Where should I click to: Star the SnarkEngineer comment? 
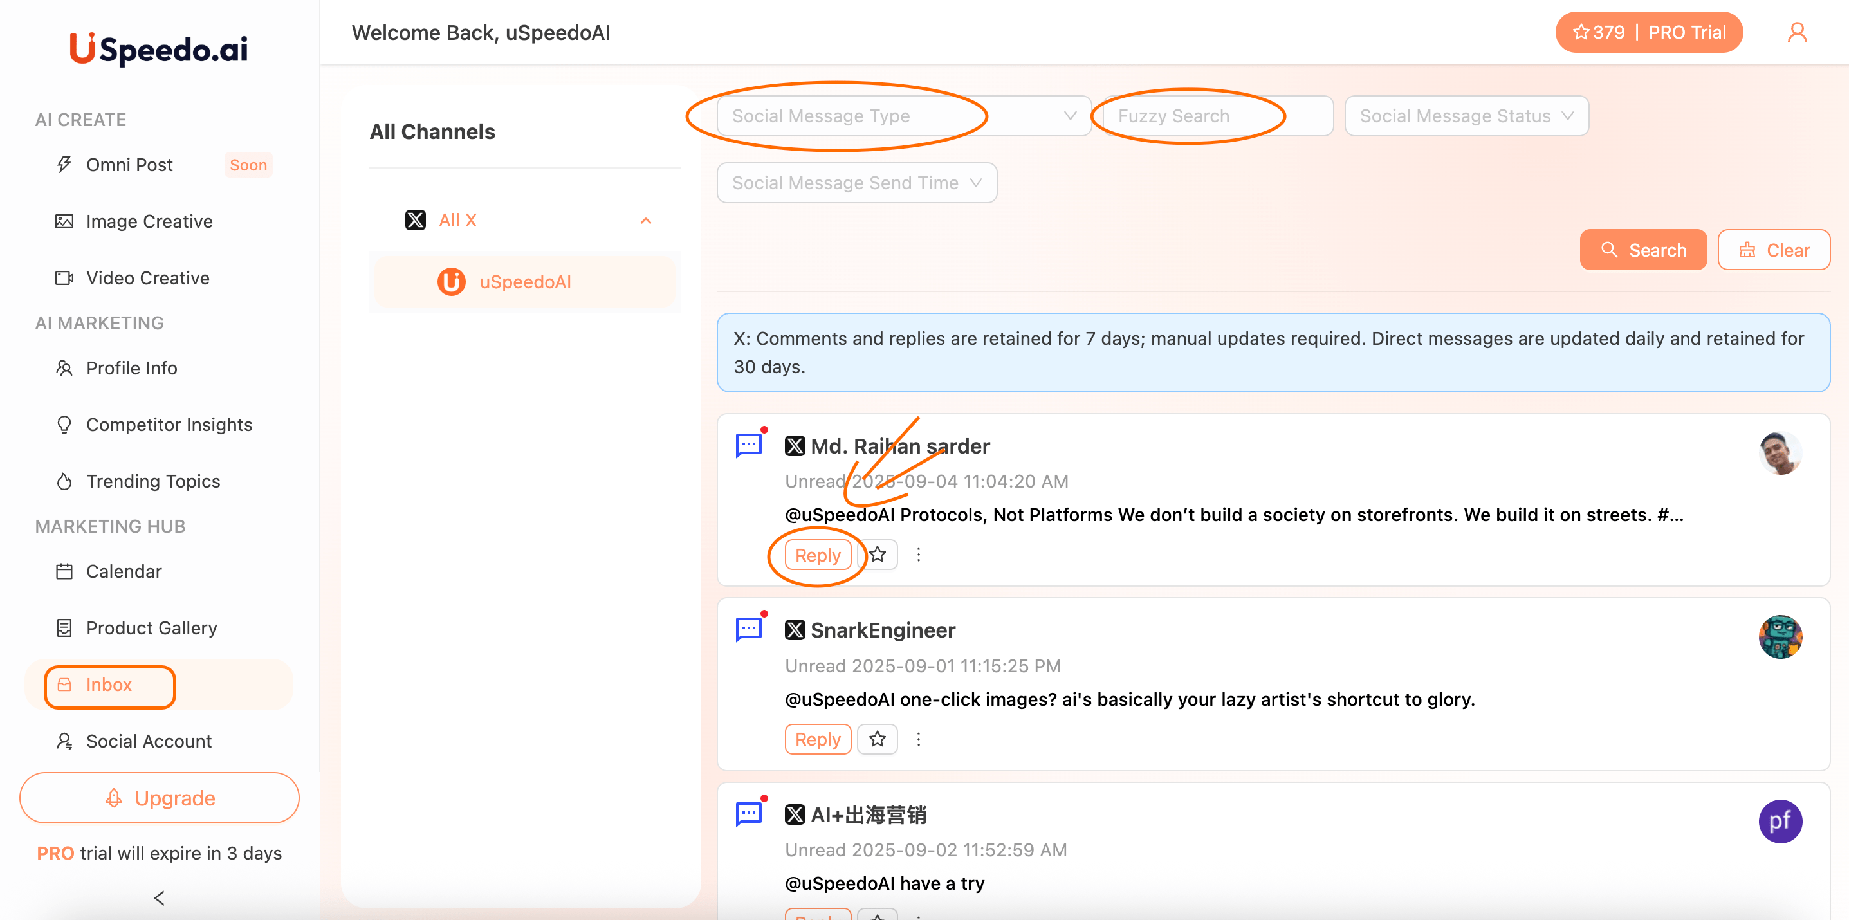tap(877, 739)
